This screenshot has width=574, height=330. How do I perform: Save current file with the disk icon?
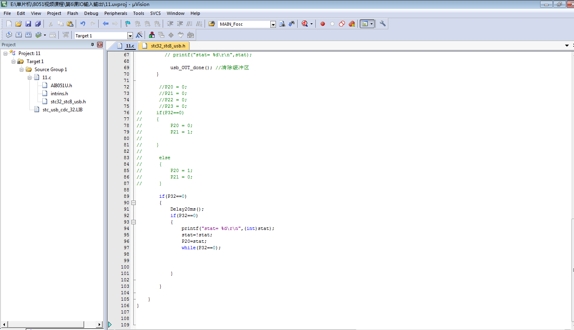click(x=28, y=24)
